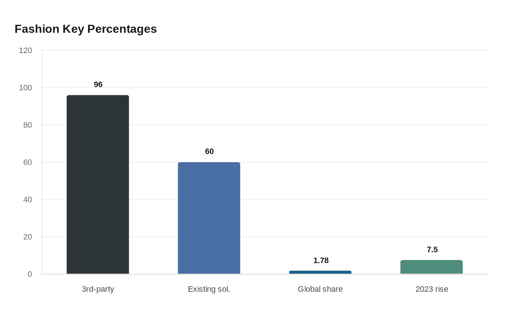509x320 pixels.
Task: Click the 100 y-axis tick label
Action: pos(25,88)
